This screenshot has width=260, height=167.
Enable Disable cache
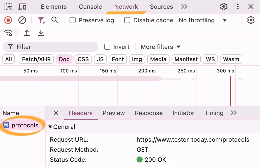[x=127, y=20]
